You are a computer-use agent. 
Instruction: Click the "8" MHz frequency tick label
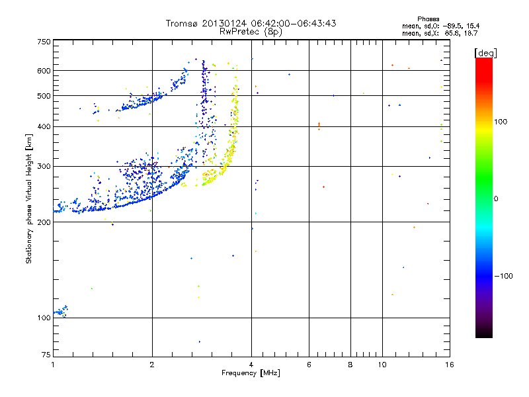350,365
